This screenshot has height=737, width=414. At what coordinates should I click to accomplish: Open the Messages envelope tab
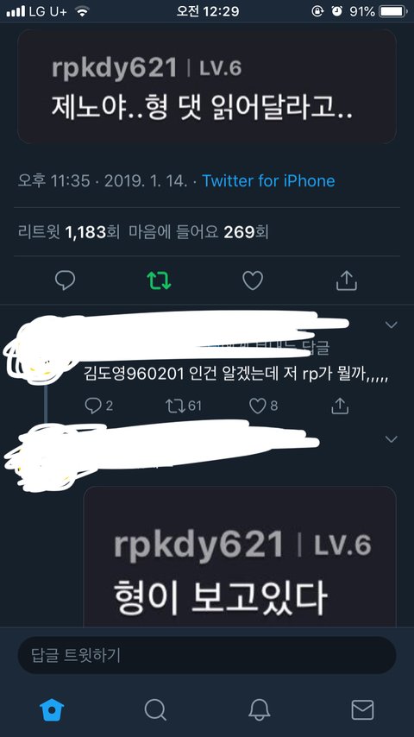click(x=362, y=709)
